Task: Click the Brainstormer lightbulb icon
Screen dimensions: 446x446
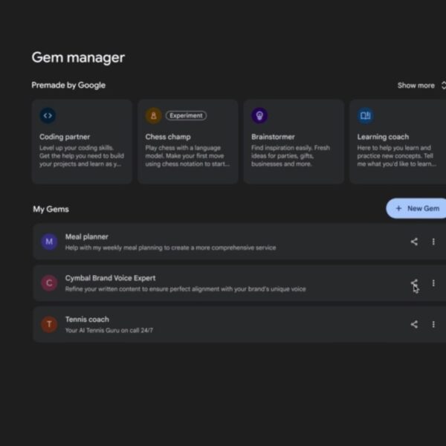Action: pyautogui.click(x=259, y=115)
